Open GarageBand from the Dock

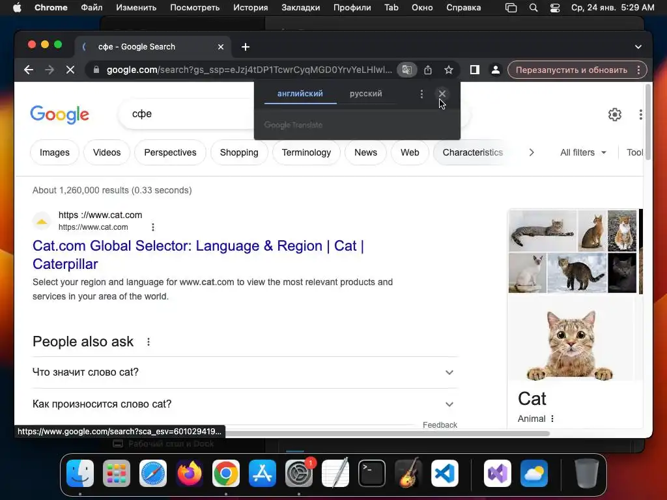pos(408,473)
